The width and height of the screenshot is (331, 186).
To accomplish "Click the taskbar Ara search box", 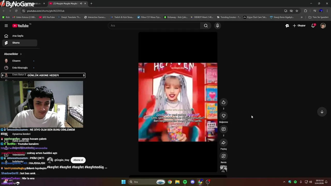I will pos(147,182).
